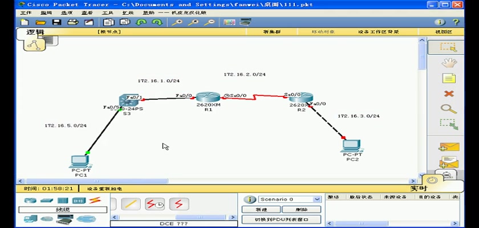The image size is (479, 228).
Task: Choose the Place Note tool
Action: [x=449, y=79]
